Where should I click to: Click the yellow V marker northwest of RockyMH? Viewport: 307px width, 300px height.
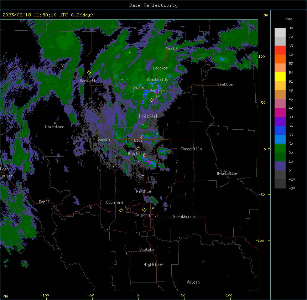point(62,66)
